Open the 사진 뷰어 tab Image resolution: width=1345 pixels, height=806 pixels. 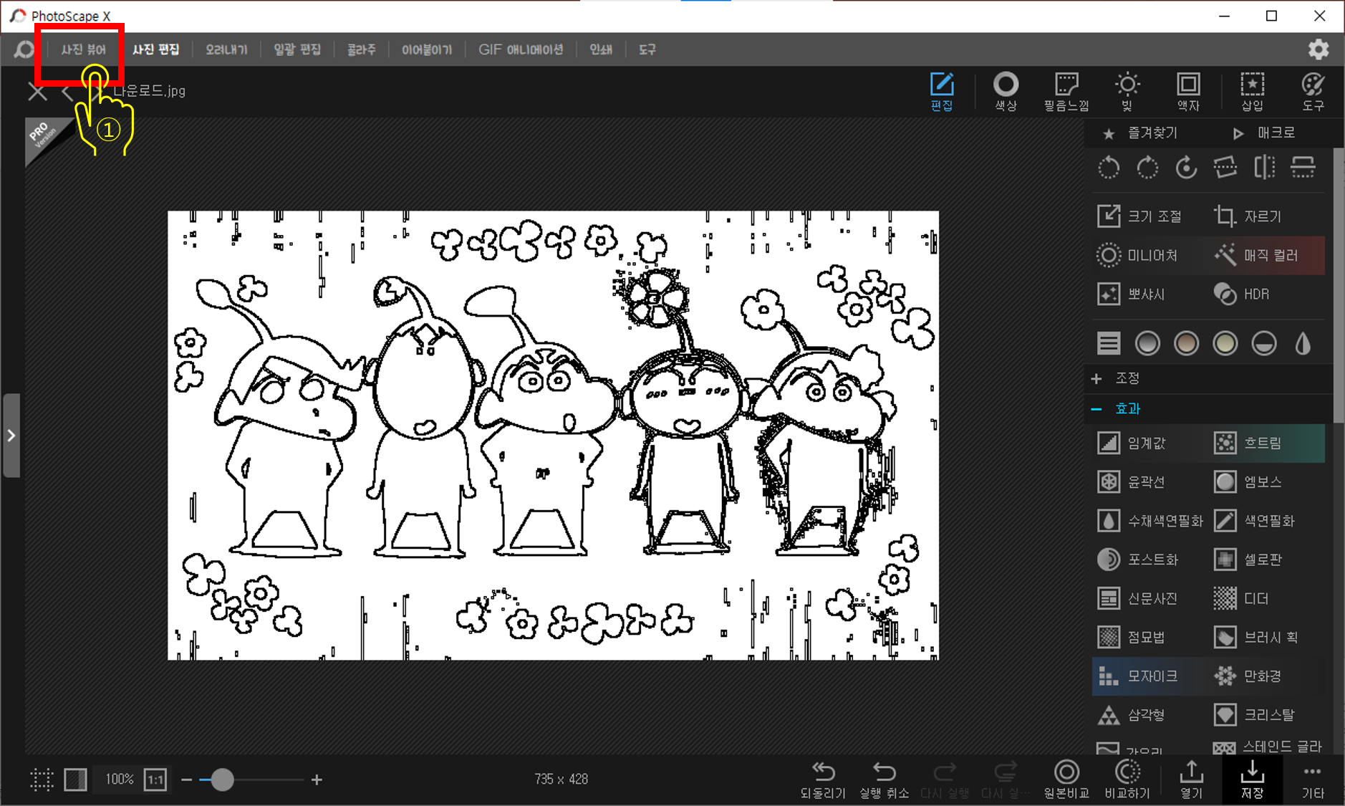[83, 49]
